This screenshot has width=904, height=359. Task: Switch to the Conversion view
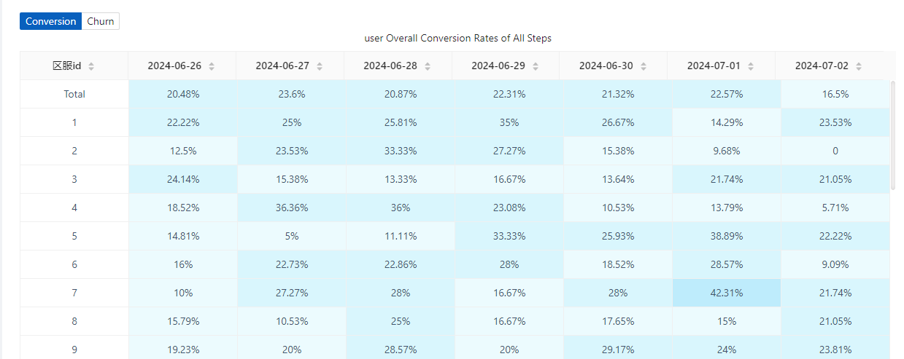50,21
